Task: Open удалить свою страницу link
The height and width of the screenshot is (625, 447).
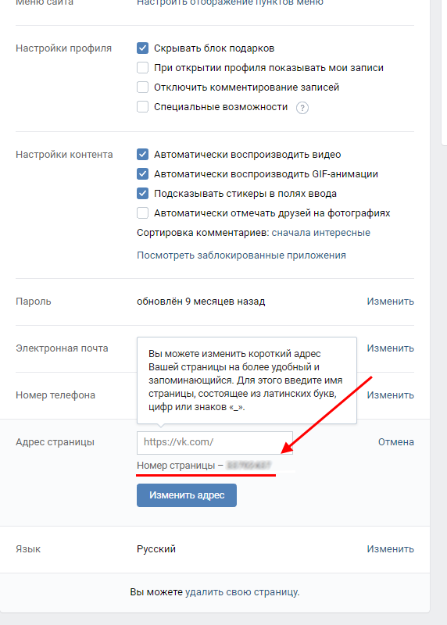Action: click(241, 592)
